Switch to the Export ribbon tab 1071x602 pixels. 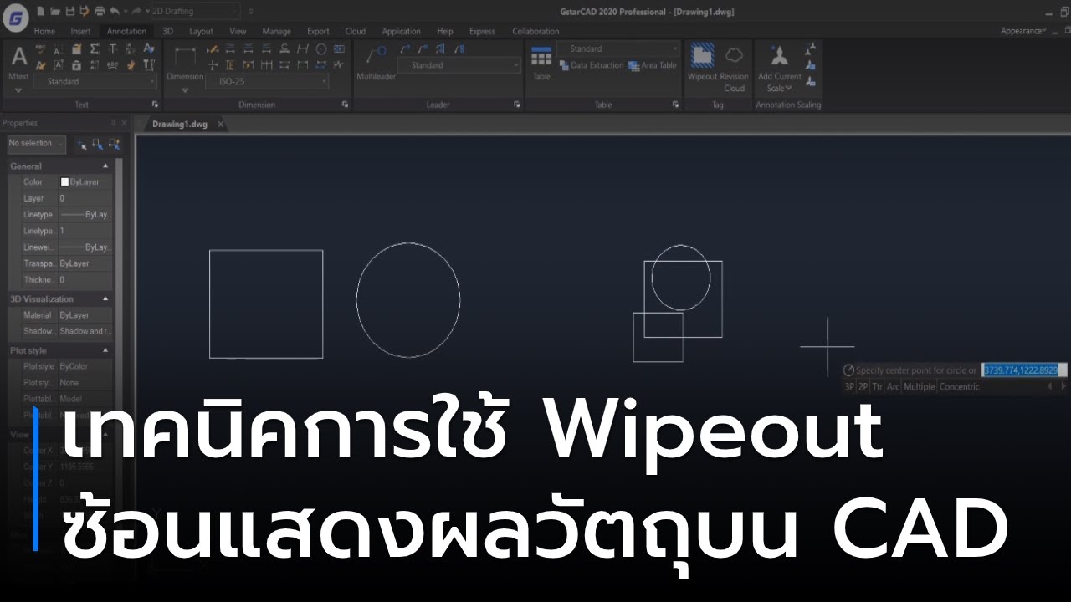click(318, 31)
